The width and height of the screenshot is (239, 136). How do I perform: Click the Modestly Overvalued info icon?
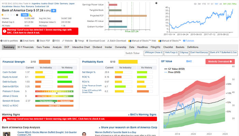point(231,62)
